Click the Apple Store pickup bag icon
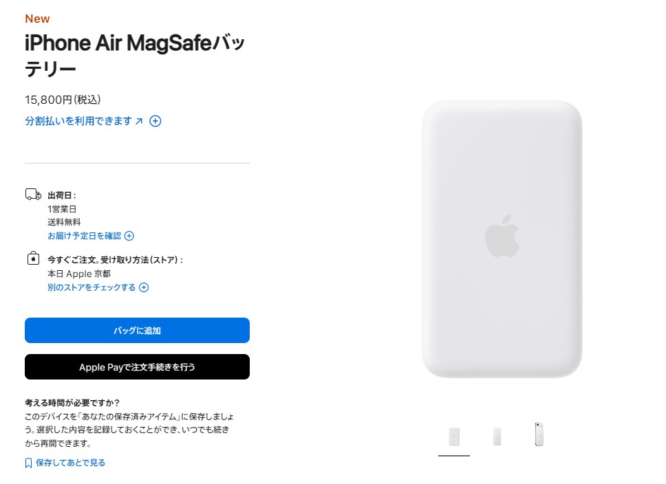Screen dimensions: 666x484 point(33,258)
